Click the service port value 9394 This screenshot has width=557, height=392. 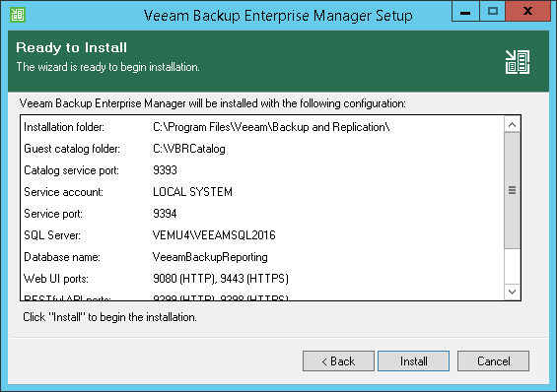click(x=165, y=214)
